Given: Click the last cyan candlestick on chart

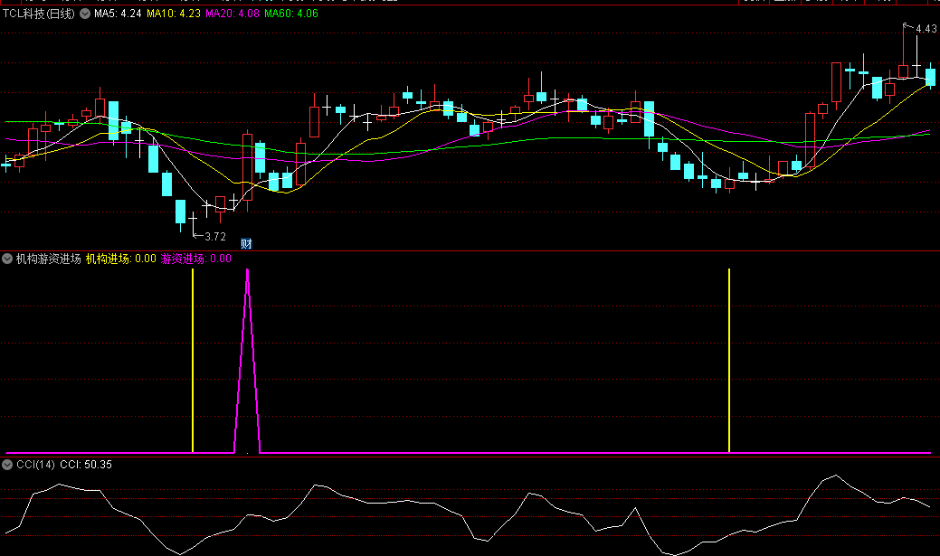Looking at the screenshot, I should pyautogui.click(x=930, y=77).
